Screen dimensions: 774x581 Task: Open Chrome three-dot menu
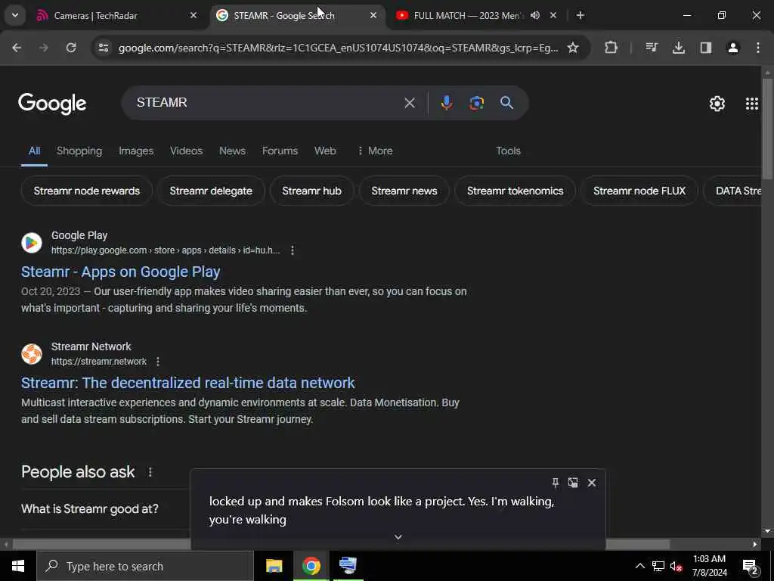758,48
